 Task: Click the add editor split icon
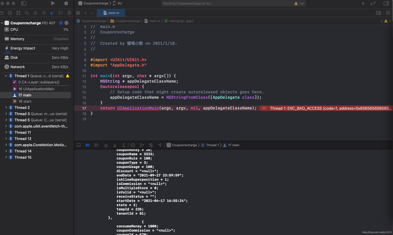tap(388, 13)
